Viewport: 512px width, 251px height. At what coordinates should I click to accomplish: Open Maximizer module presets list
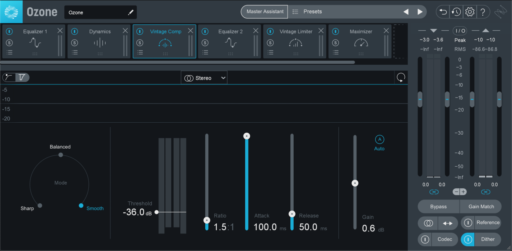[335, 52]
